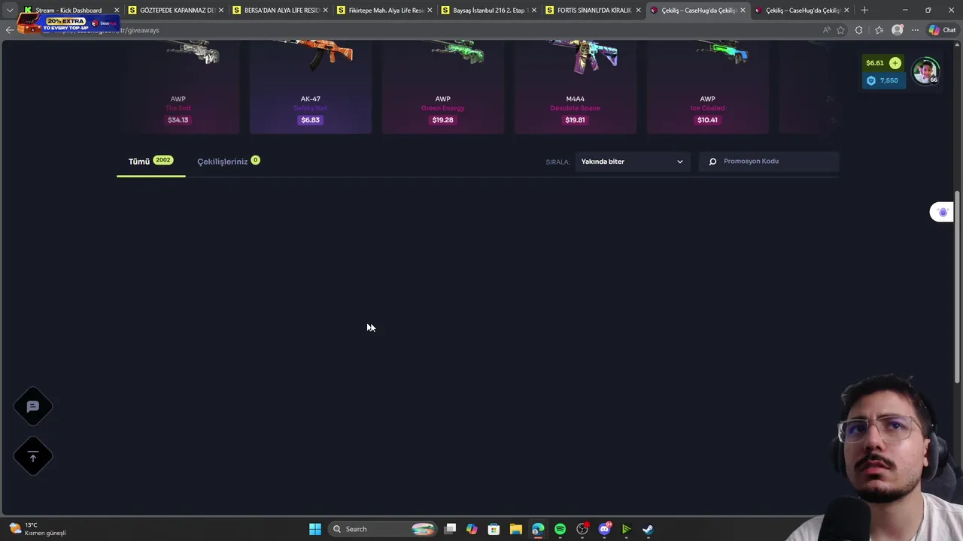Select AWP The End $34.13 card
963x541 pixels.
(x=178, y=88)
